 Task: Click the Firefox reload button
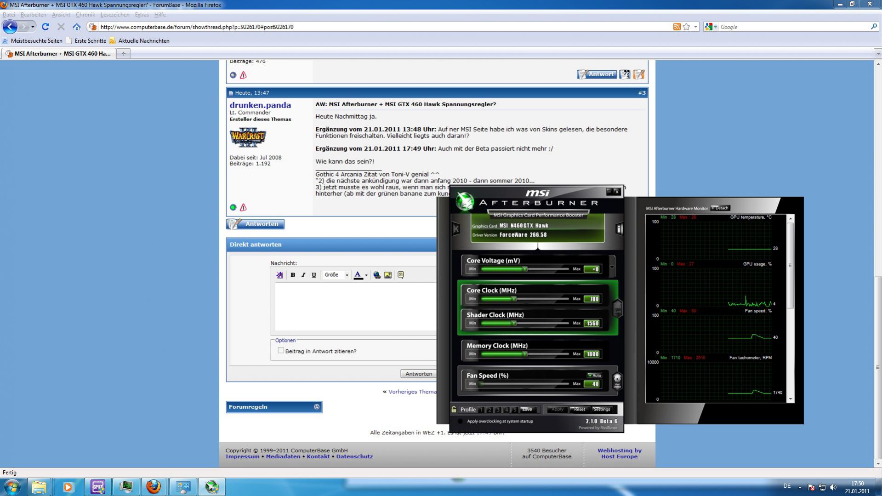46,27
